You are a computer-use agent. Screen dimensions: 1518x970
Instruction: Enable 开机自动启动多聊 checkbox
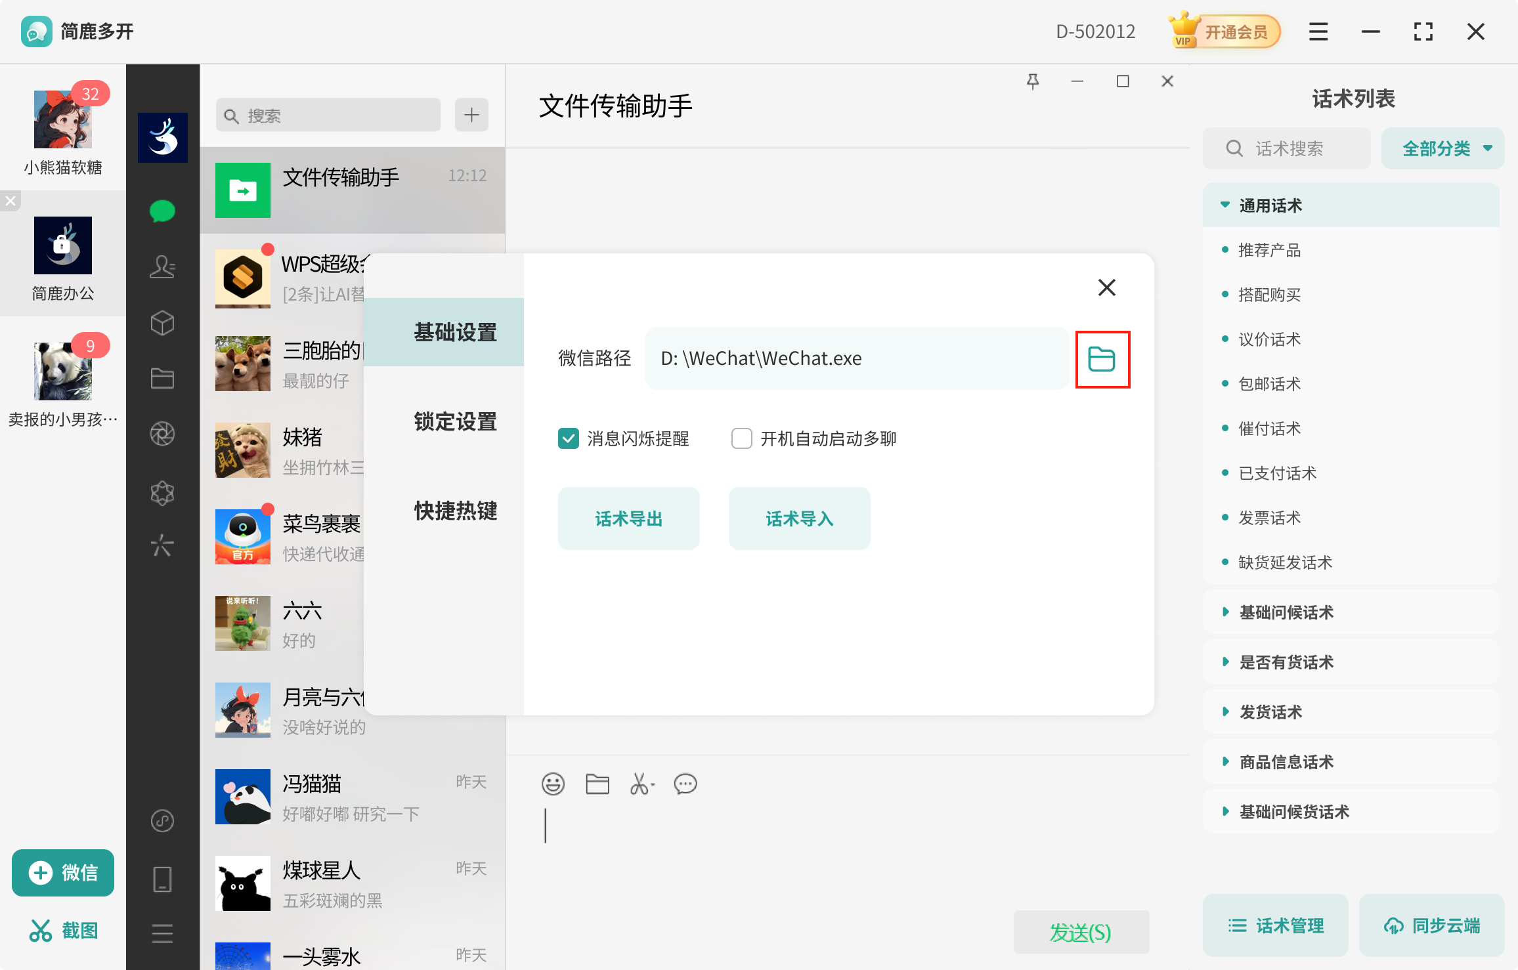coord(742,438)
